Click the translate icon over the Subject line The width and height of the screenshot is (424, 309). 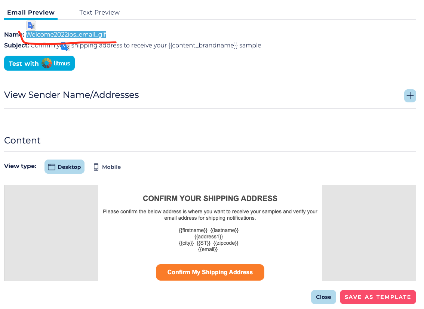tap(65, 47)
